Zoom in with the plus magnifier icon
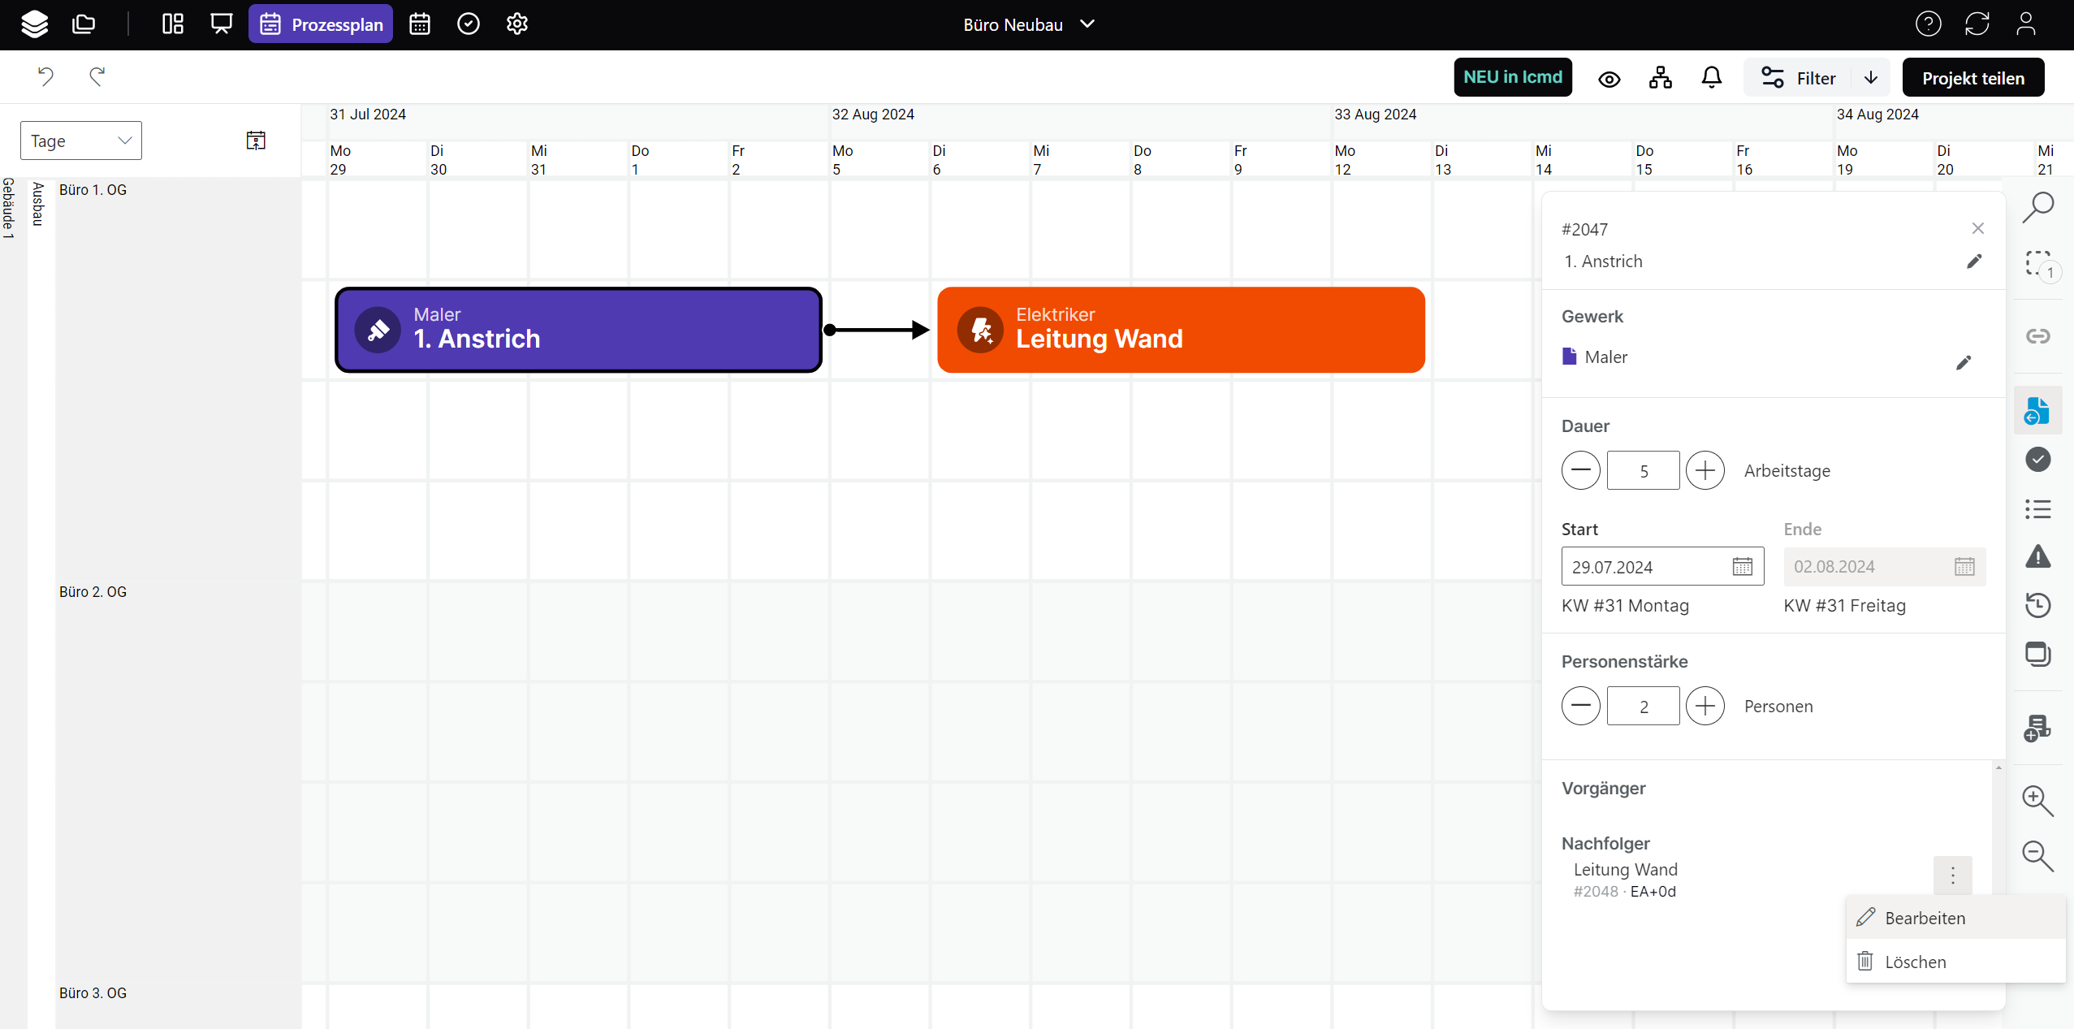This screenshot has width=2074, height=1029. [x=2037, y=800]
